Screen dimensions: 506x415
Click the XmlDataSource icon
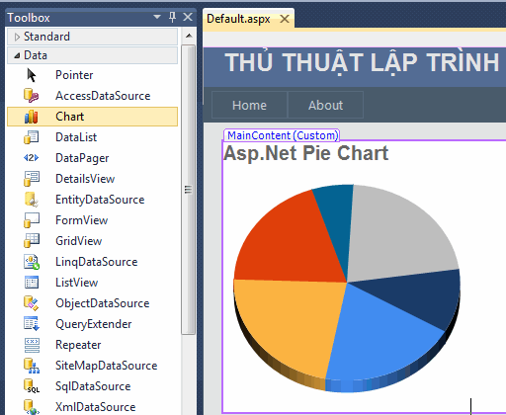coord(32,407)
